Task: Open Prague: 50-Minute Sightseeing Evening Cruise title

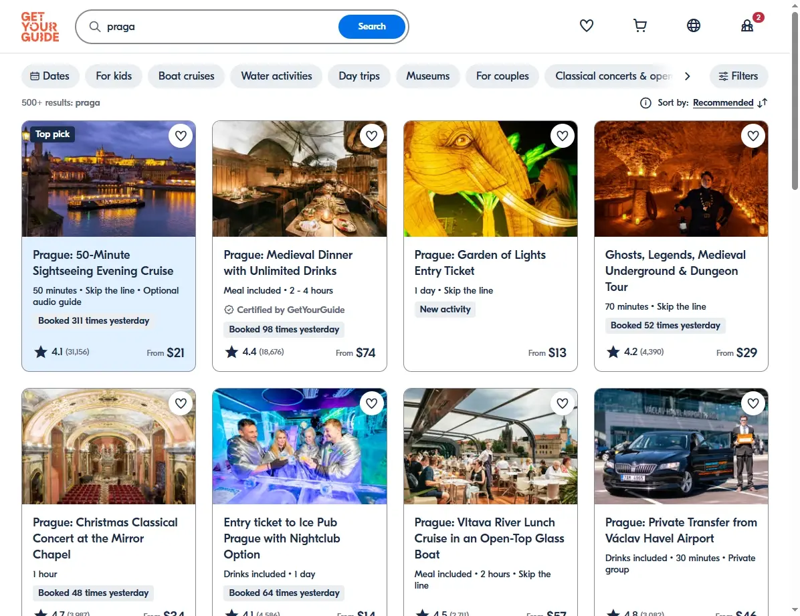Action: (x=103, y=263)
